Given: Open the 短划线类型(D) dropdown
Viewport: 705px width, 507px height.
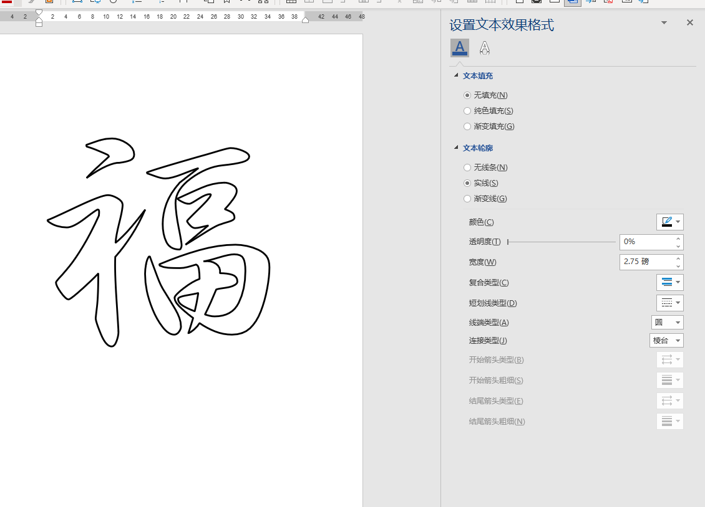Looking at the screenshot, I should [x=670, y=303].
